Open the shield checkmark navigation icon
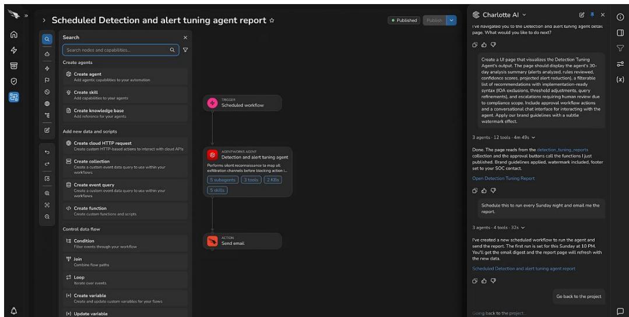 coord(13,81)
